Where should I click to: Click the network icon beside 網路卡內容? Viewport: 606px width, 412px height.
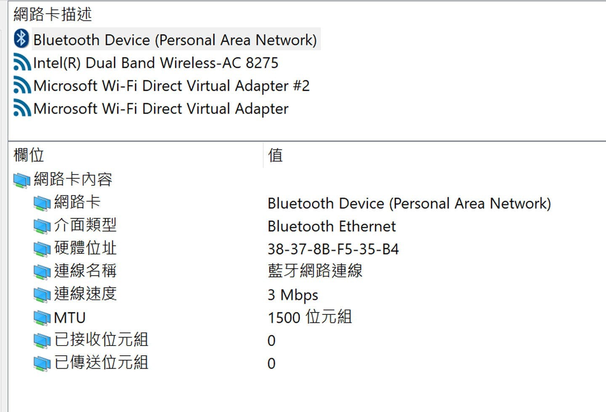coord(21,180)
